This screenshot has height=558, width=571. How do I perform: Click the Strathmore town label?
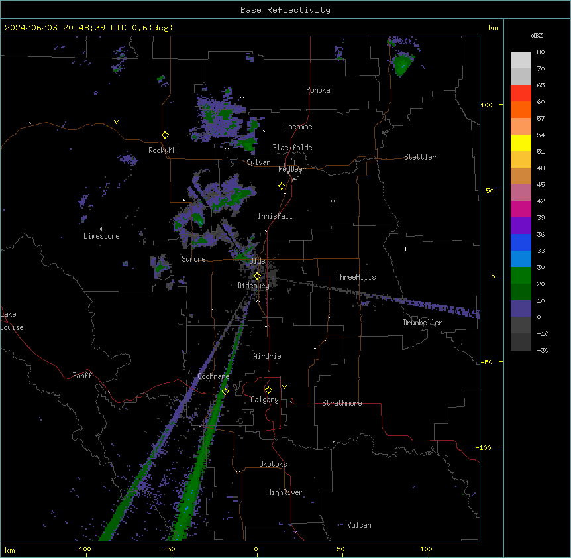point(342,403)
